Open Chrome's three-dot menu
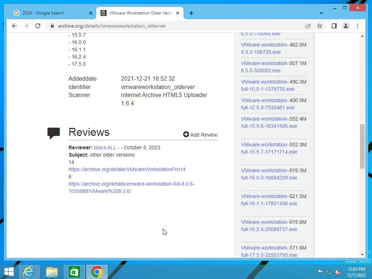 click(357, 26)
